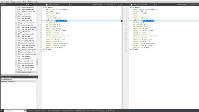
Task: Open 1056_s_cancel.skill from Open Documents
Action: pos(6,79)
